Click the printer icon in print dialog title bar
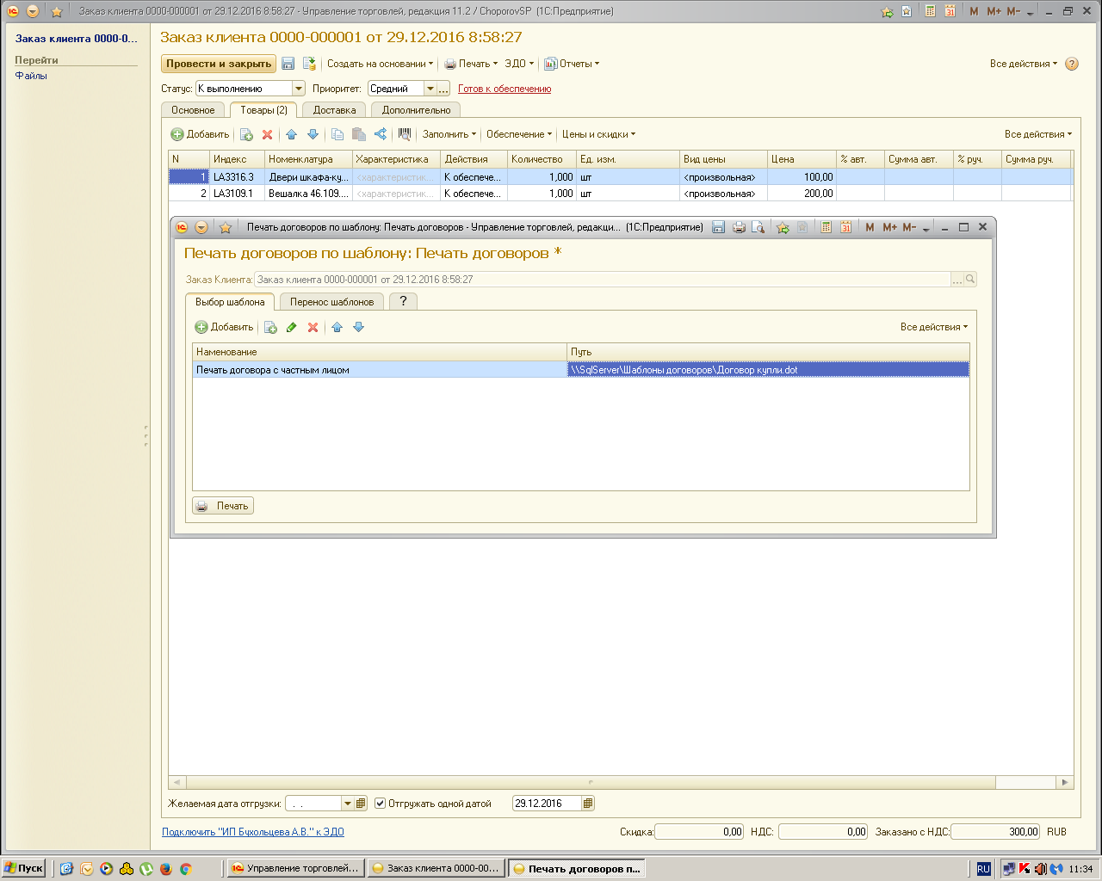 point(739,227)
